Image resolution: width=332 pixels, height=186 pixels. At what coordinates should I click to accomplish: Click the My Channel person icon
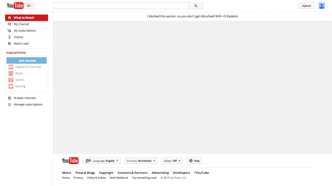pos(9,24)
